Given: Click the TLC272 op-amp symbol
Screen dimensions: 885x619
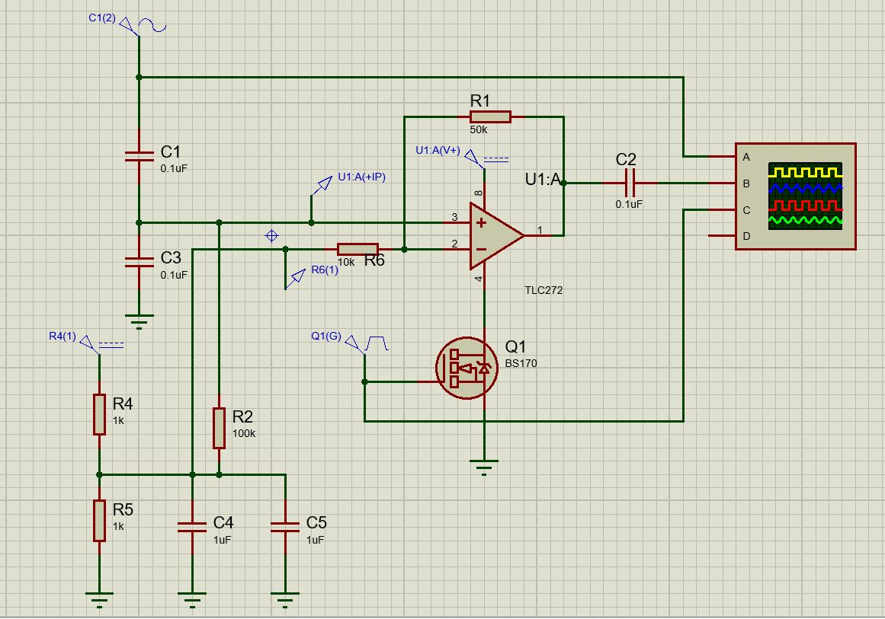Looking at the screenshot, I should tap(497, 236).
